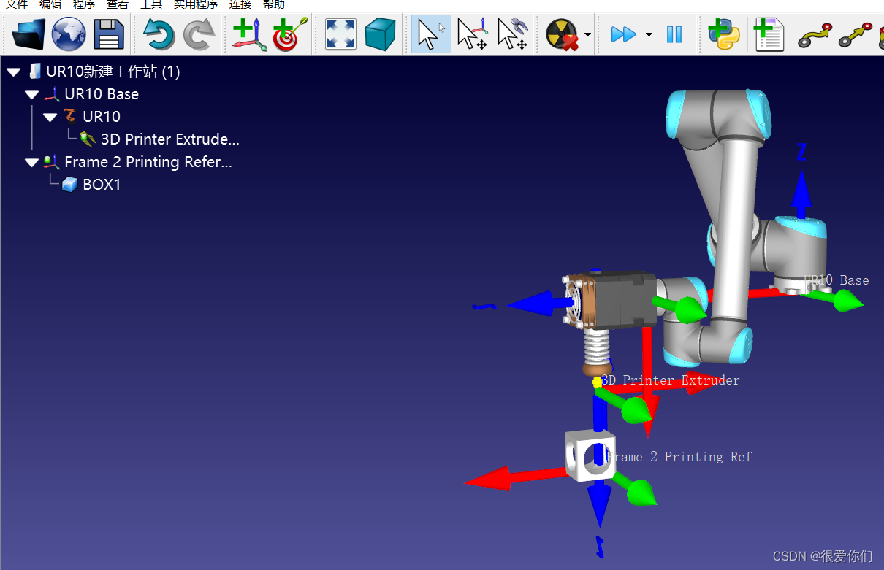Enable fast simulation mode
The height and width of the screenshot is (570, 884).
[x=622, y=34]
